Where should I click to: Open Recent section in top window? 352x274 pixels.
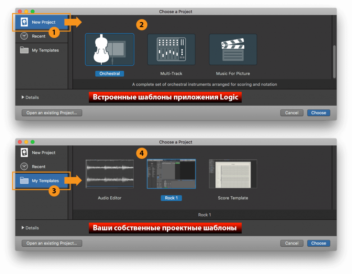(x=42, y=36)
